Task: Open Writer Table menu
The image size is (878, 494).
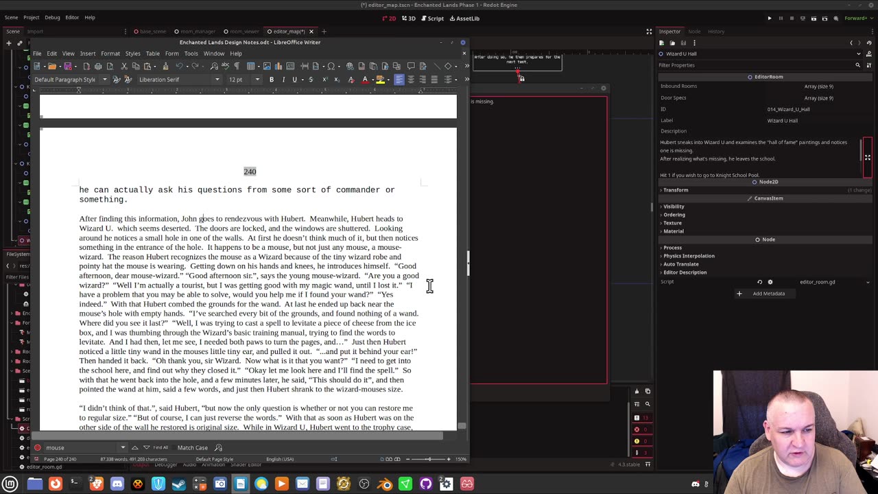Action: [x=152, y=54]
